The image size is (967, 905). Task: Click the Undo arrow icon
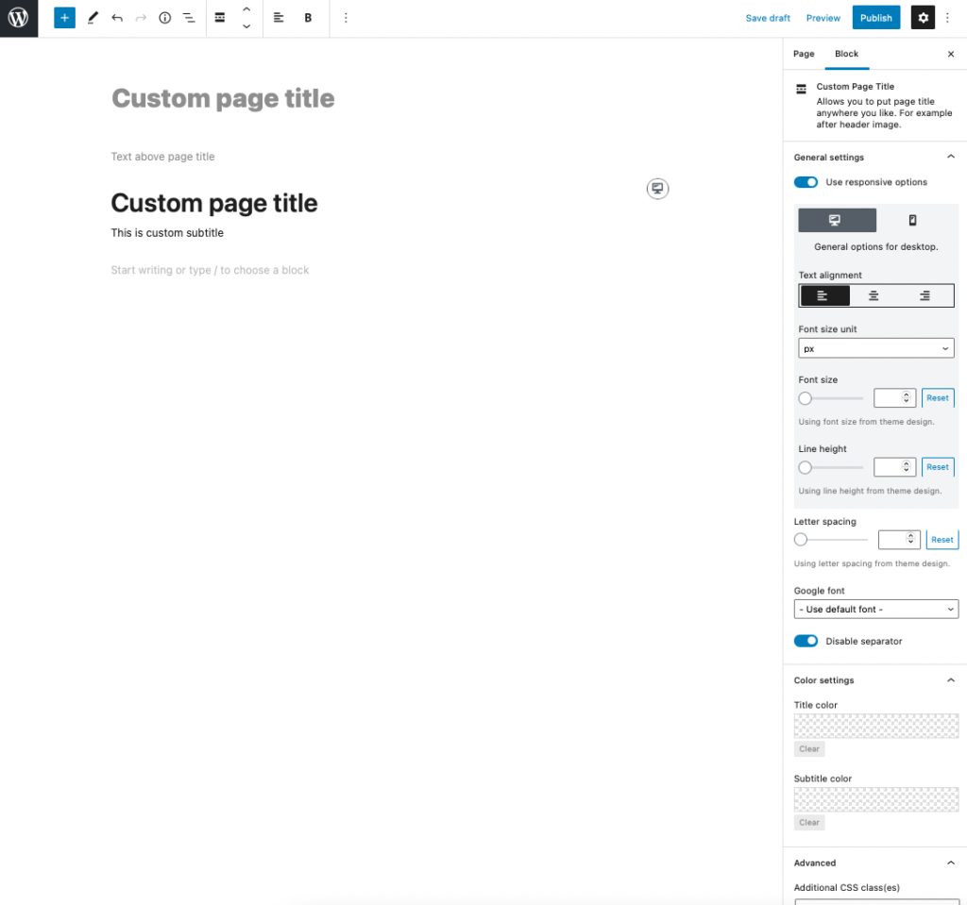[x=116, y=17]
